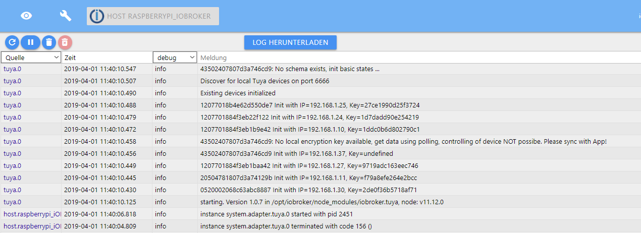
Task: Select tuya.0 source beside "Existing devices initialized"
Action: tap(13, 93)
